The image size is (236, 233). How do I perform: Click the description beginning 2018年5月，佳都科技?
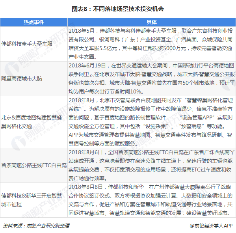[152, 44]
